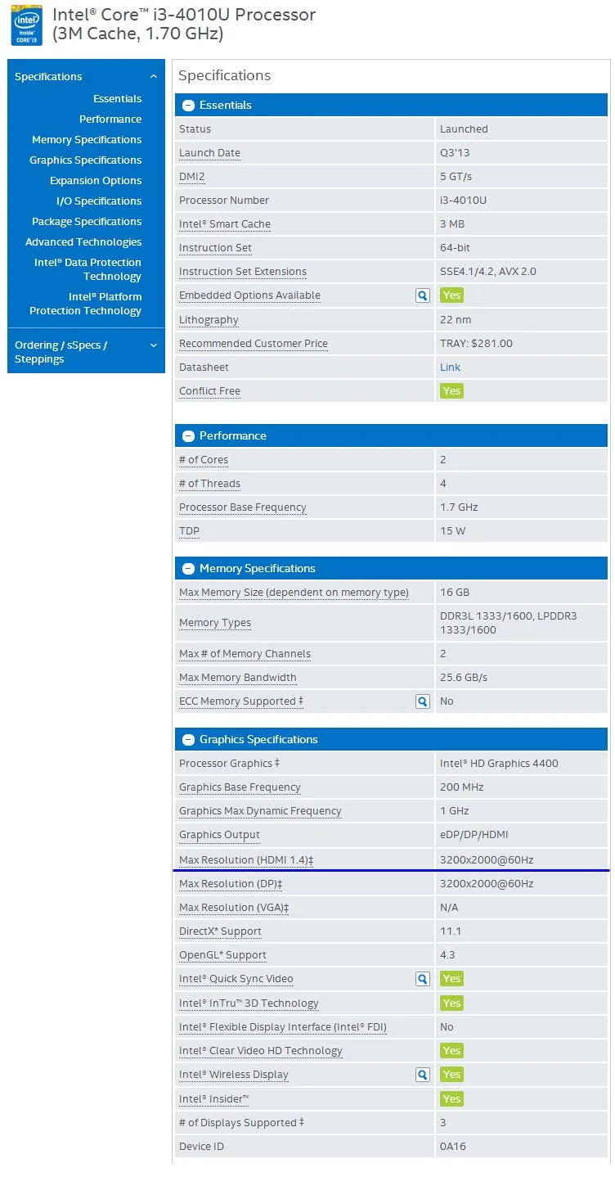This screenshot has height=1177, width=615.
Task: Click the Graphics Output label
Action: pos(219,835)
